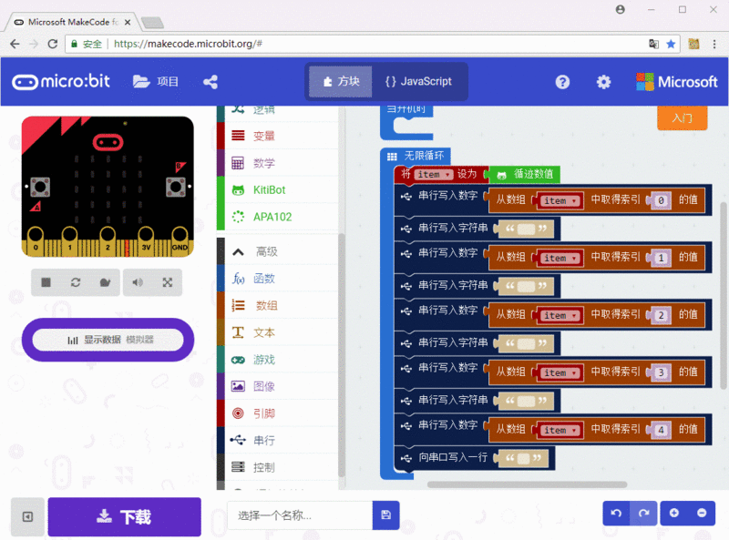This screenshot has height=540, width=729.
Task: Open the 控制 control category
Action: pos(278,467)
